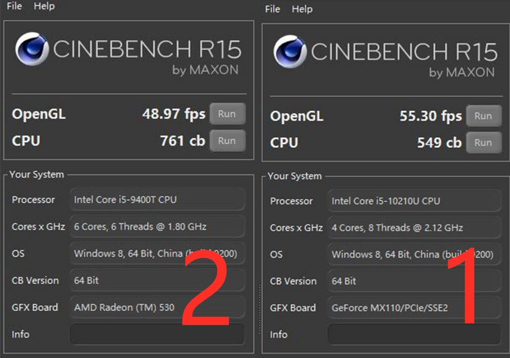Viewport: 510px width, 358px height.
Task: Click the 4 Cores, 8 Threads field
Action: click(414, 228)
